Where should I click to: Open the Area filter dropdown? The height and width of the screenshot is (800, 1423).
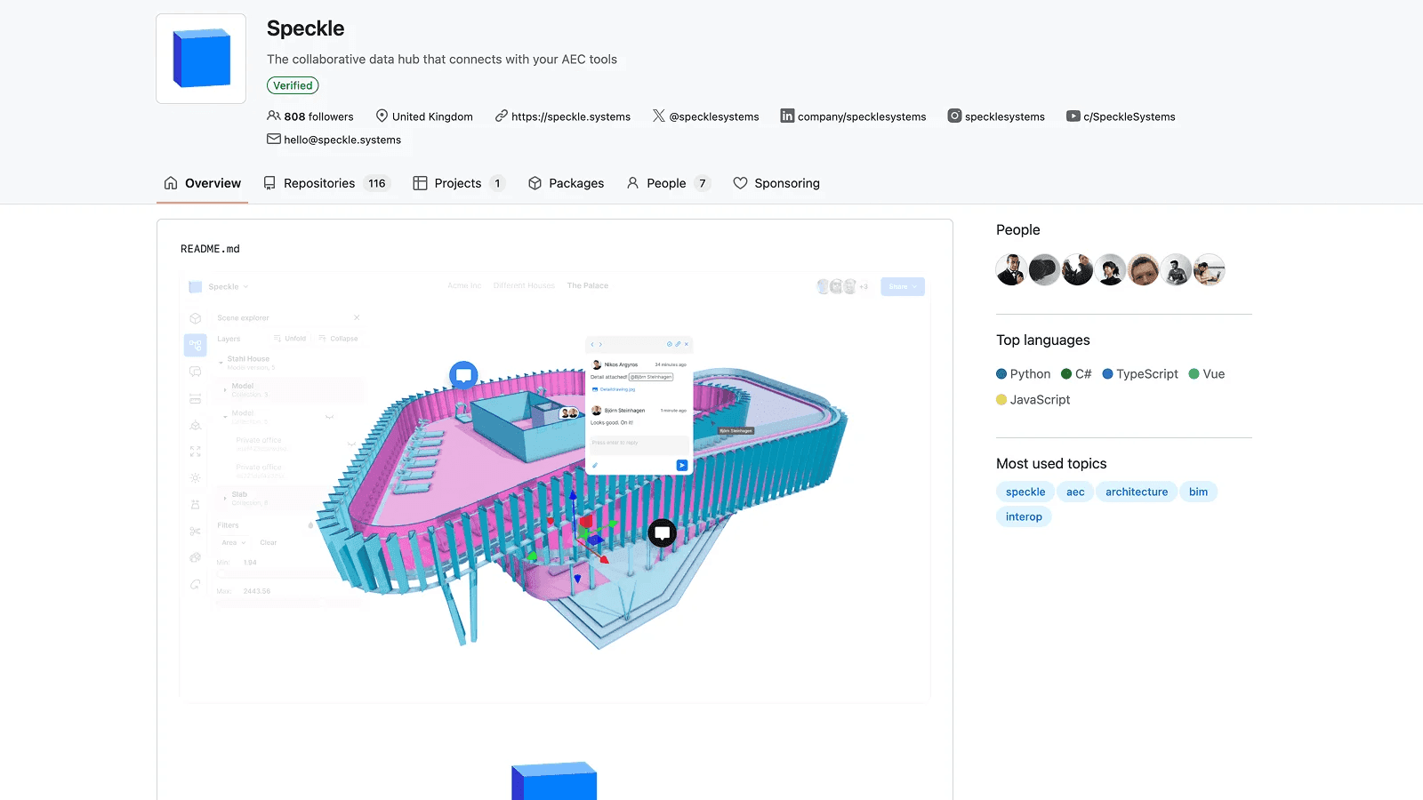pos(233,543)
